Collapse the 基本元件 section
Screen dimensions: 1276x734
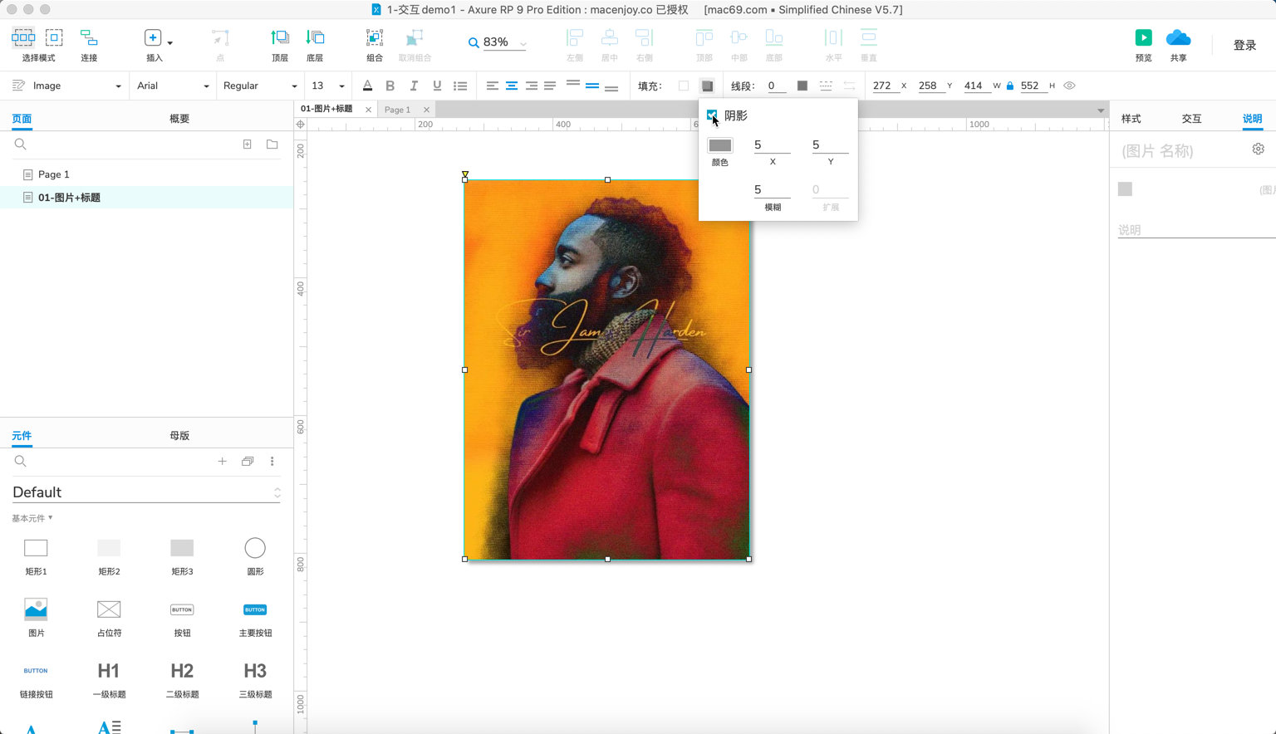click(x=32, y=518)
